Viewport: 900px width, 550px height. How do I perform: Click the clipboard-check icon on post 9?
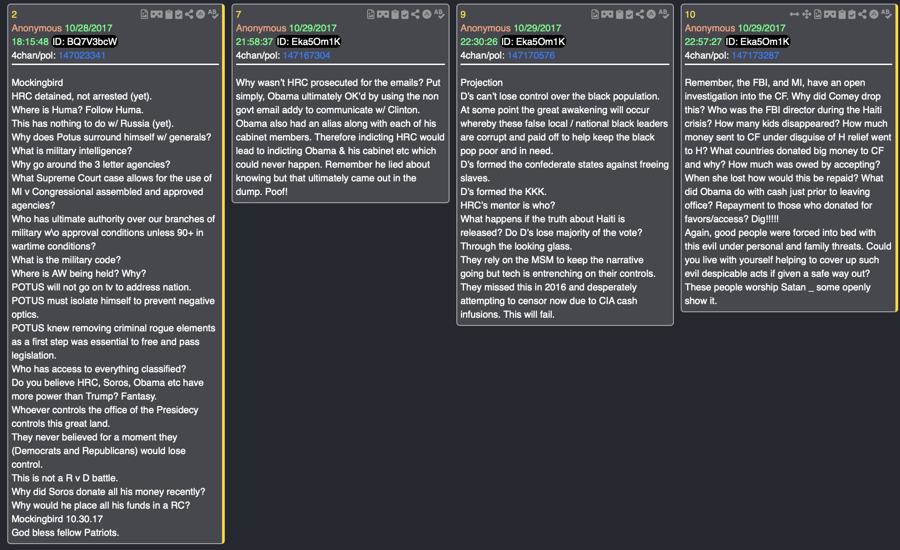click(x=629, y=15)
